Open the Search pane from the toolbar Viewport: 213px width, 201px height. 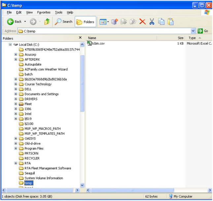[63, 21]
